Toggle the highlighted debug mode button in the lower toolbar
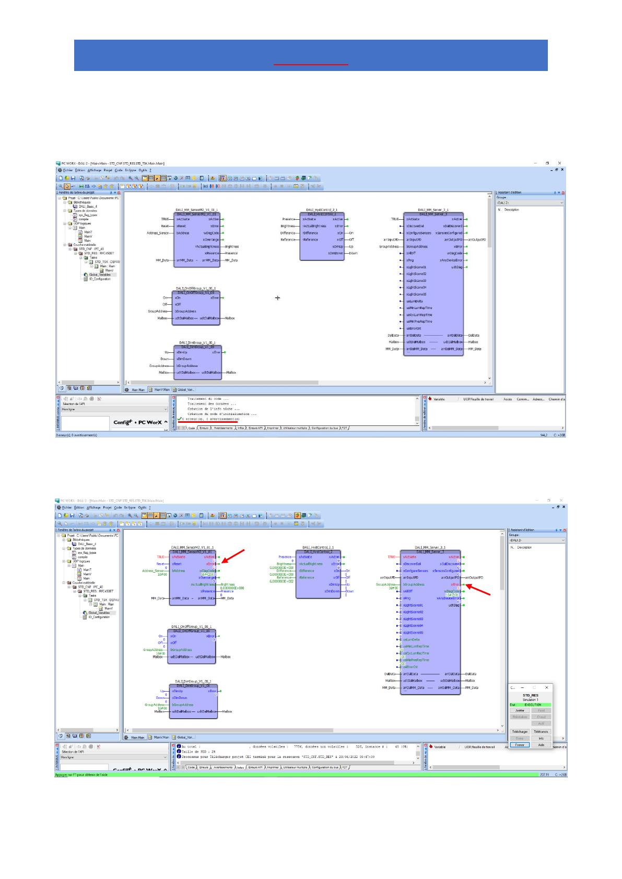 [x=297, y=516]
